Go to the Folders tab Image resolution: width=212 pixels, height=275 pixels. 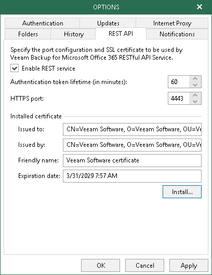click(x=28, y=34)
